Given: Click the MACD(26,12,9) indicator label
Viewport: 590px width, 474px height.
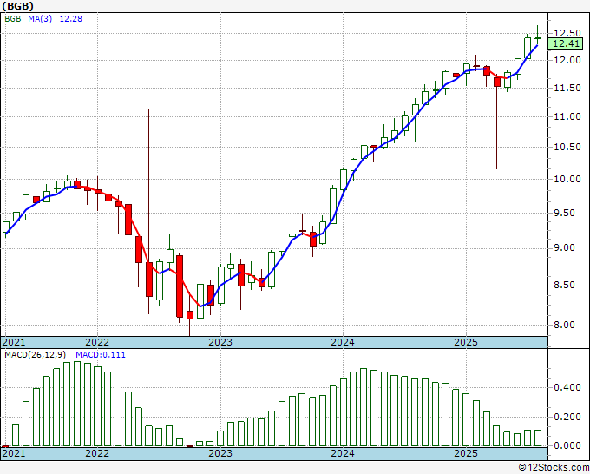Looking at the screenshot, I should point(36,355).
